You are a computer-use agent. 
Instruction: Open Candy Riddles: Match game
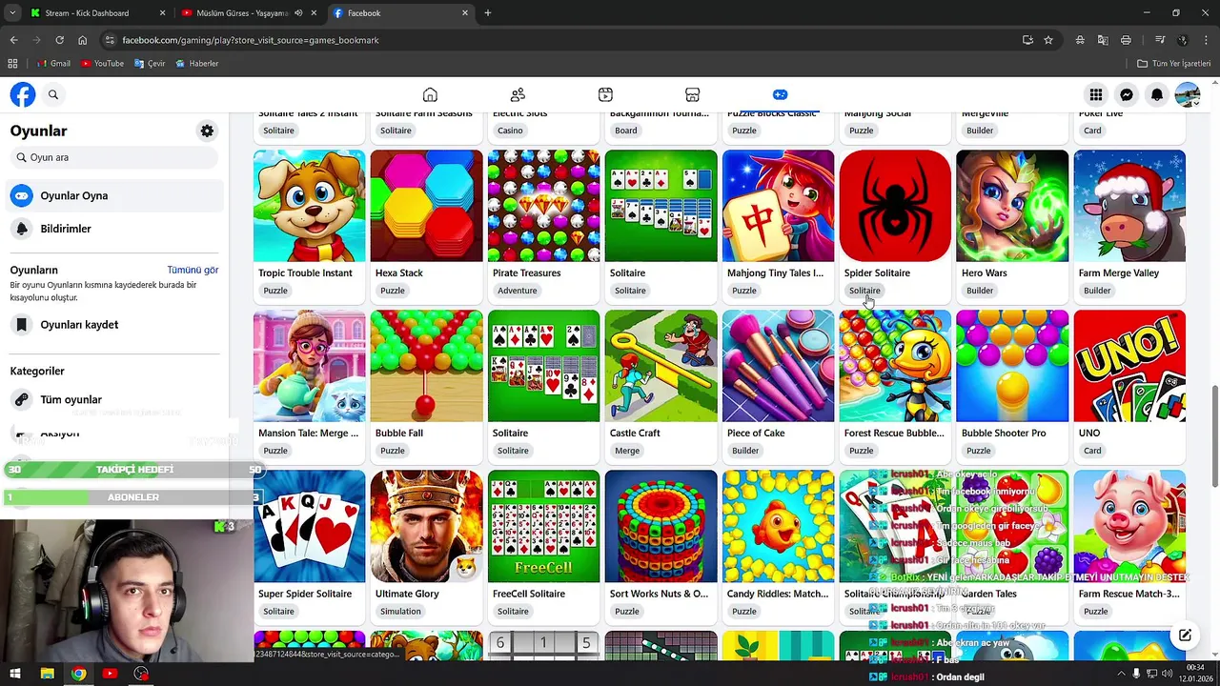(778, 526)
